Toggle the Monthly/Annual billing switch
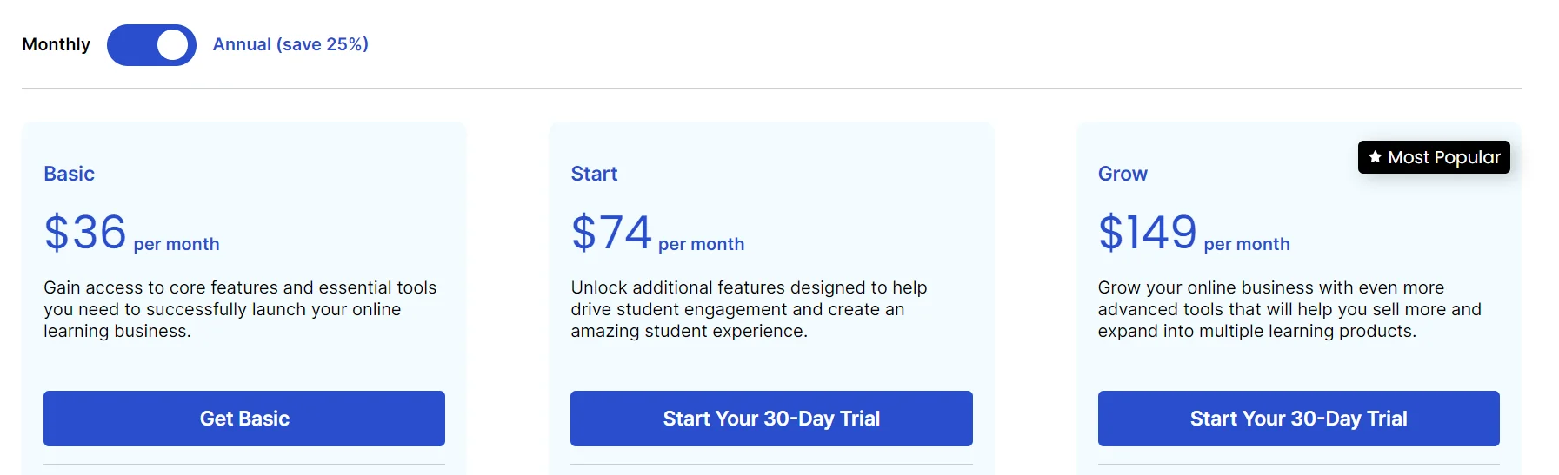This screenshot has height=475, width=1559. tap(151, 45)
